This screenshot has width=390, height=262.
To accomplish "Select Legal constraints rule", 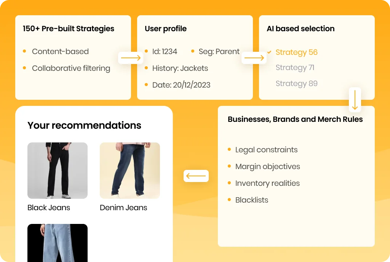I will click(266, 150).
